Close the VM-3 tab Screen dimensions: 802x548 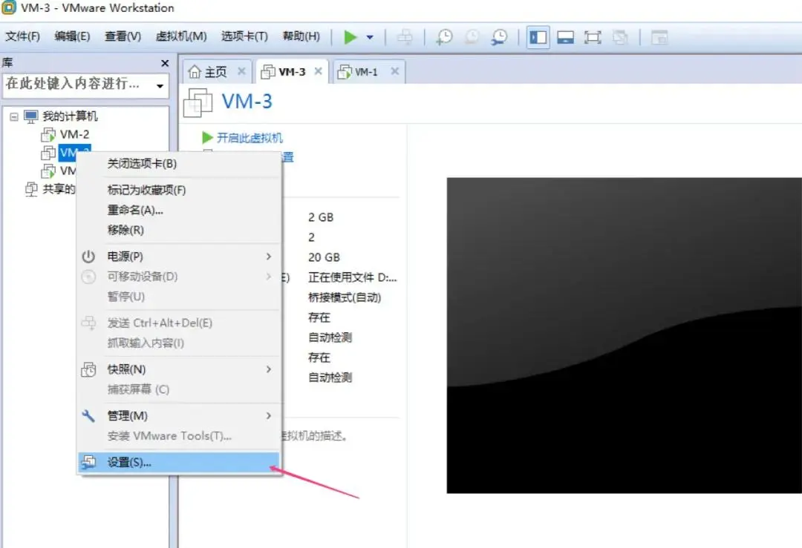pos(318,71)
